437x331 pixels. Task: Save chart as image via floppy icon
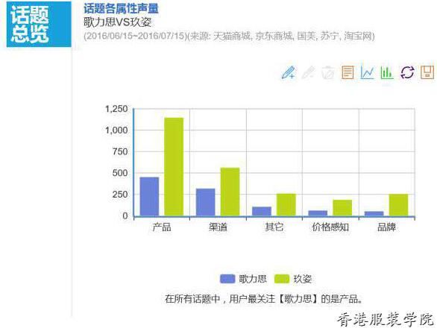(x=427, y=72)
